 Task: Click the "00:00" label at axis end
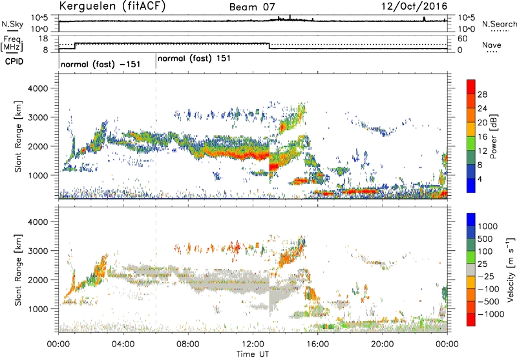point(447,344)
